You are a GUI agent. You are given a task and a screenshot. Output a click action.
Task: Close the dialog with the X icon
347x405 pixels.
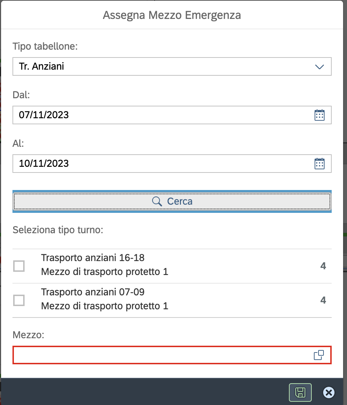click(x=328, y=393)
